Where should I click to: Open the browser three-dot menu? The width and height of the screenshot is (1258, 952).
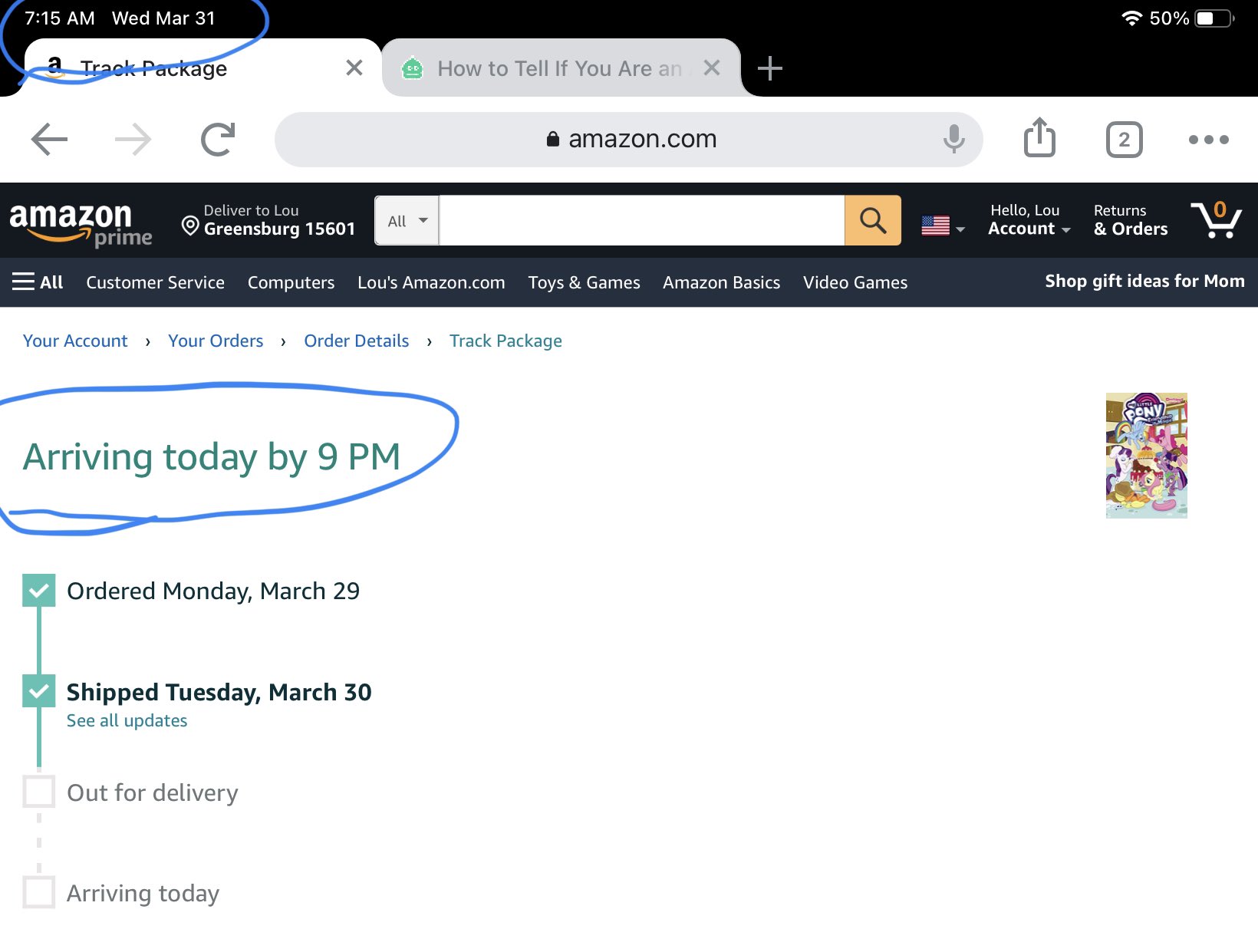(x=1208, y=140)
